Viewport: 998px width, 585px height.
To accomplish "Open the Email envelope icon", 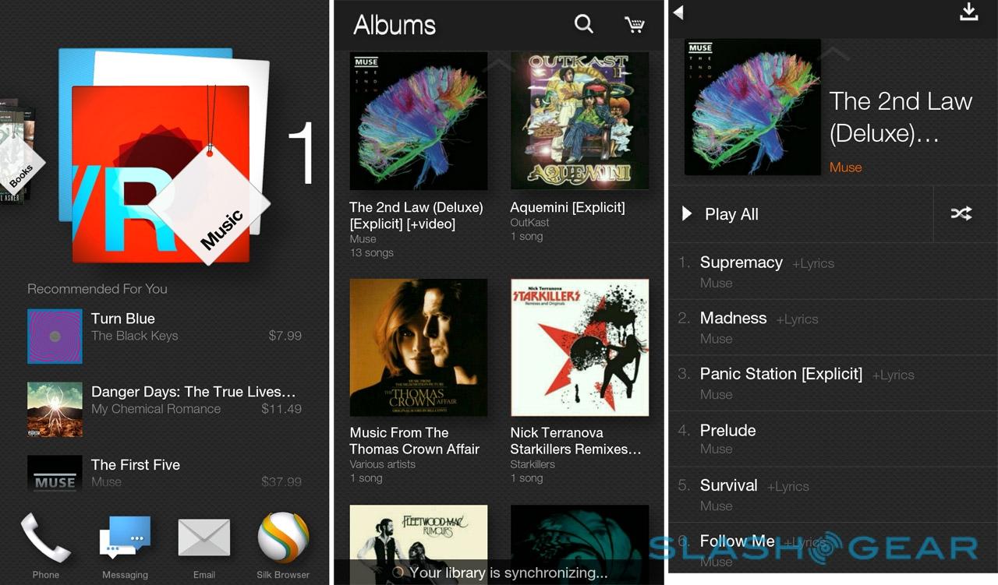I will [204, 537].
